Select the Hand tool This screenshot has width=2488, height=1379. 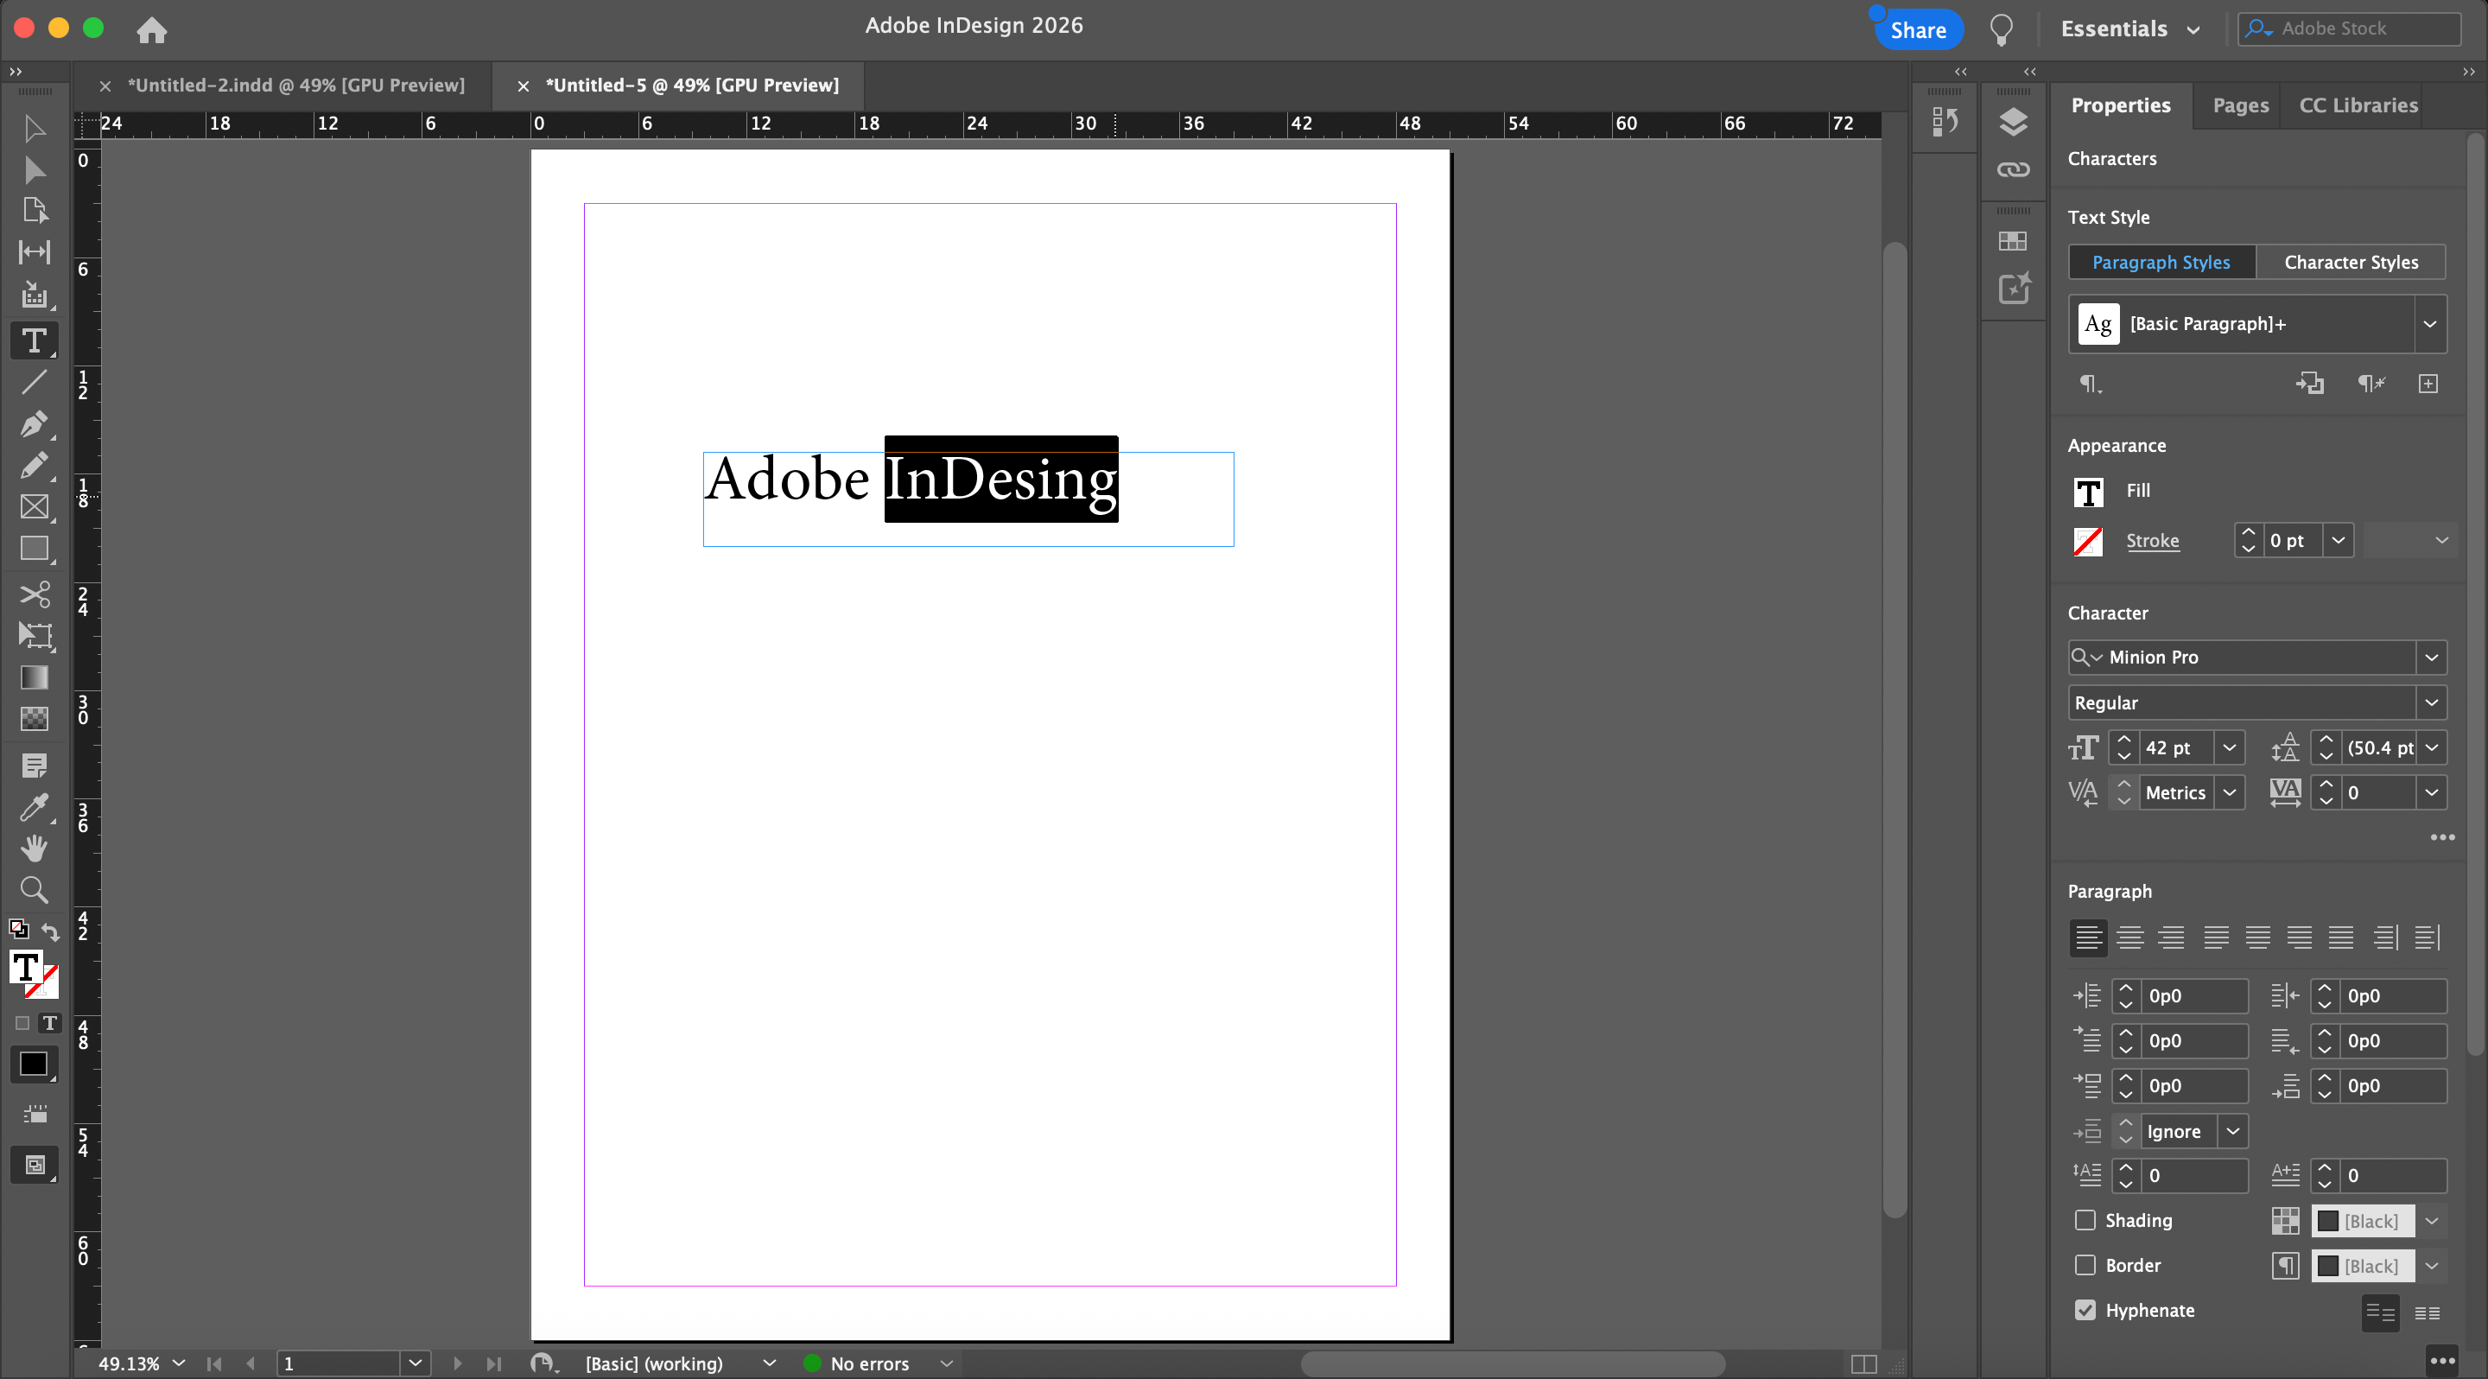click(34, 848)
